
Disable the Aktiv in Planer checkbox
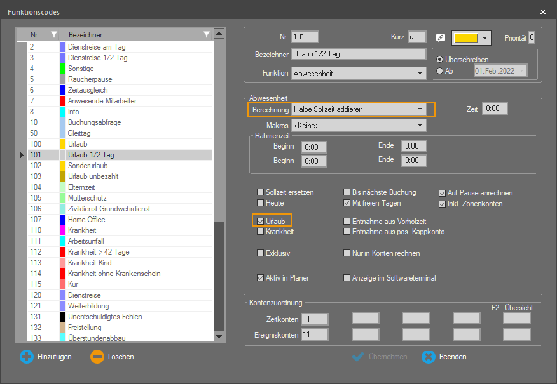260,278
